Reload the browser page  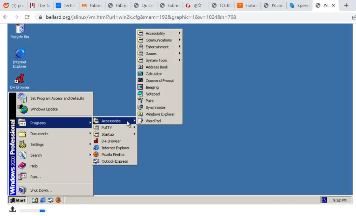(x=27, y=17)
